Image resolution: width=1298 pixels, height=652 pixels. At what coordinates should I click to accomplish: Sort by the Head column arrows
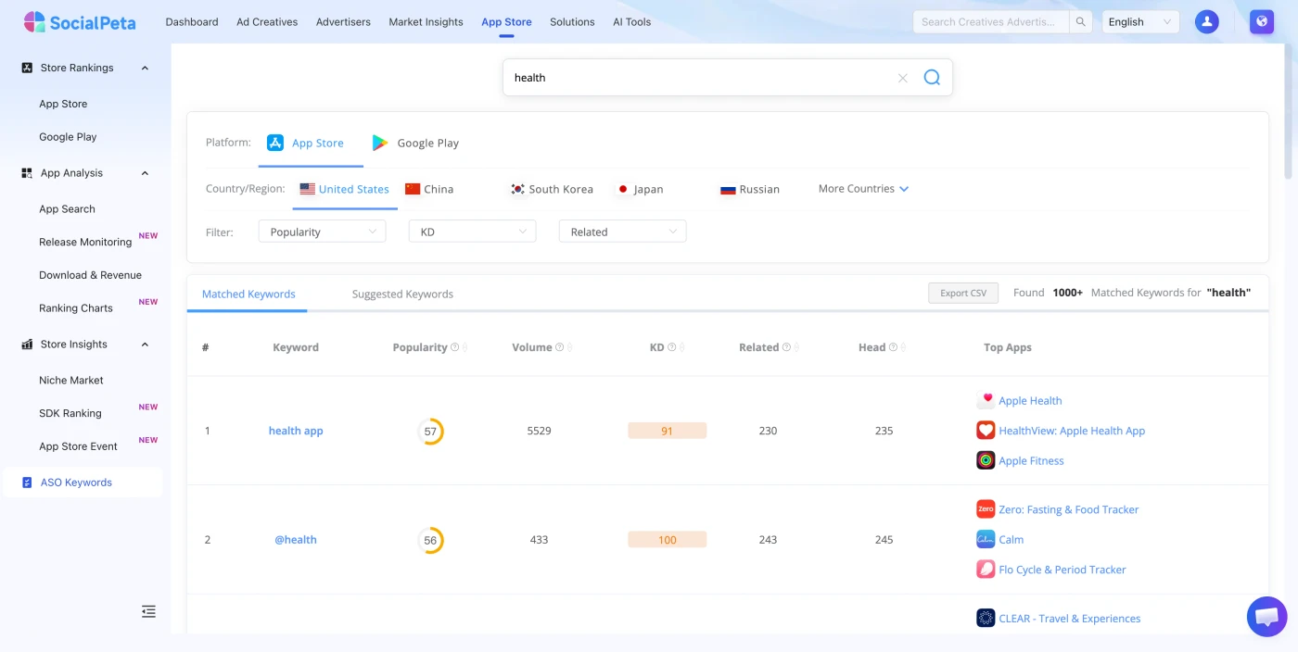coord(904,348)
